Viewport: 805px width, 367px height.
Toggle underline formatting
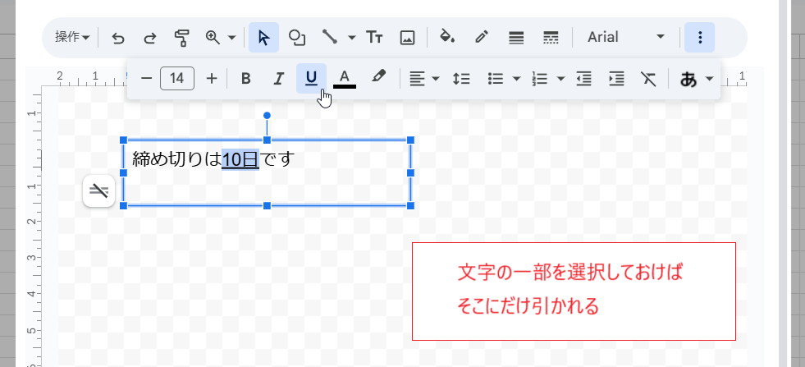[x=311, y=78]
